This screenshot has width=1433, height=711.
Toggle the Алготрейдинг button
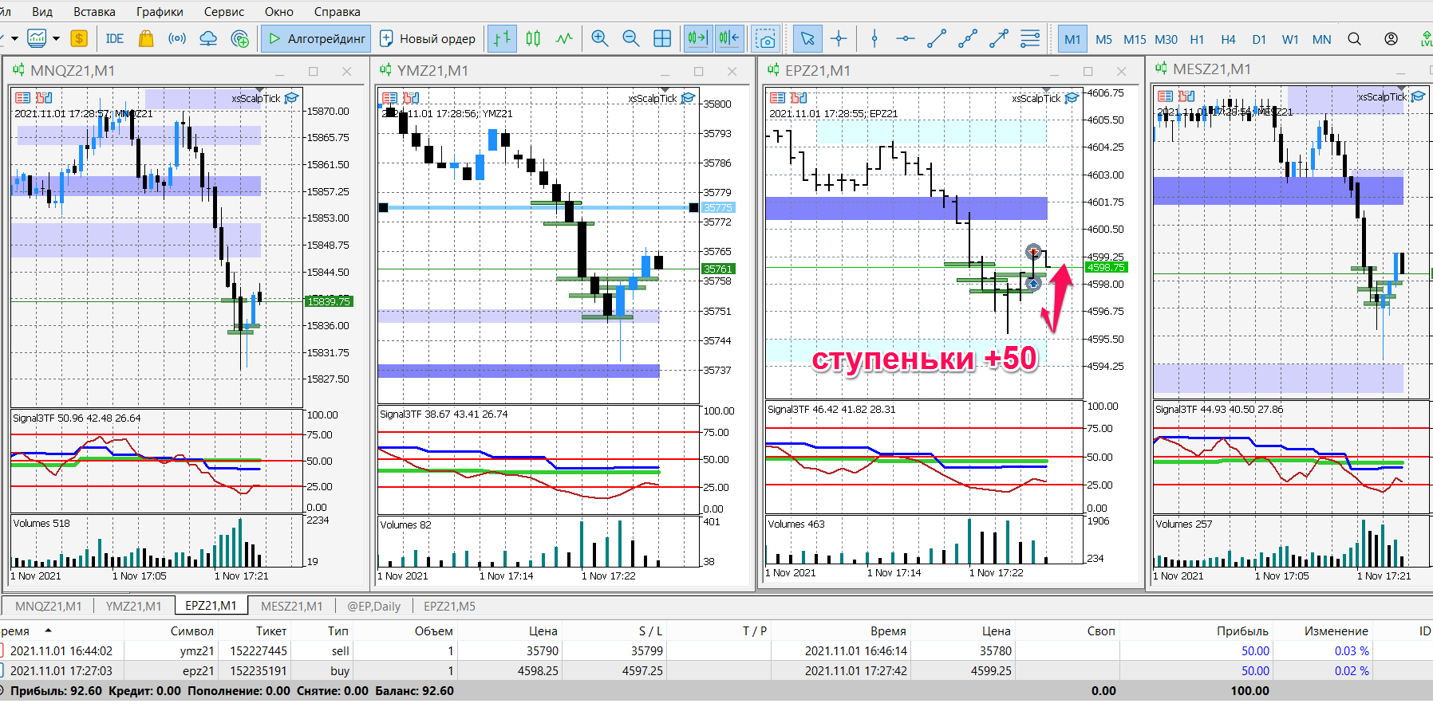coord(316,38)
